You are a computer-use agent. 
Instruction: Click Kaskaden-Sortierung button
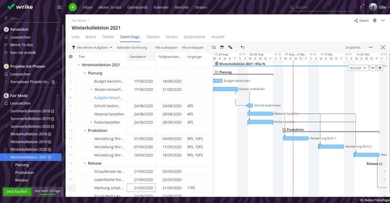[x=132, y=48]
